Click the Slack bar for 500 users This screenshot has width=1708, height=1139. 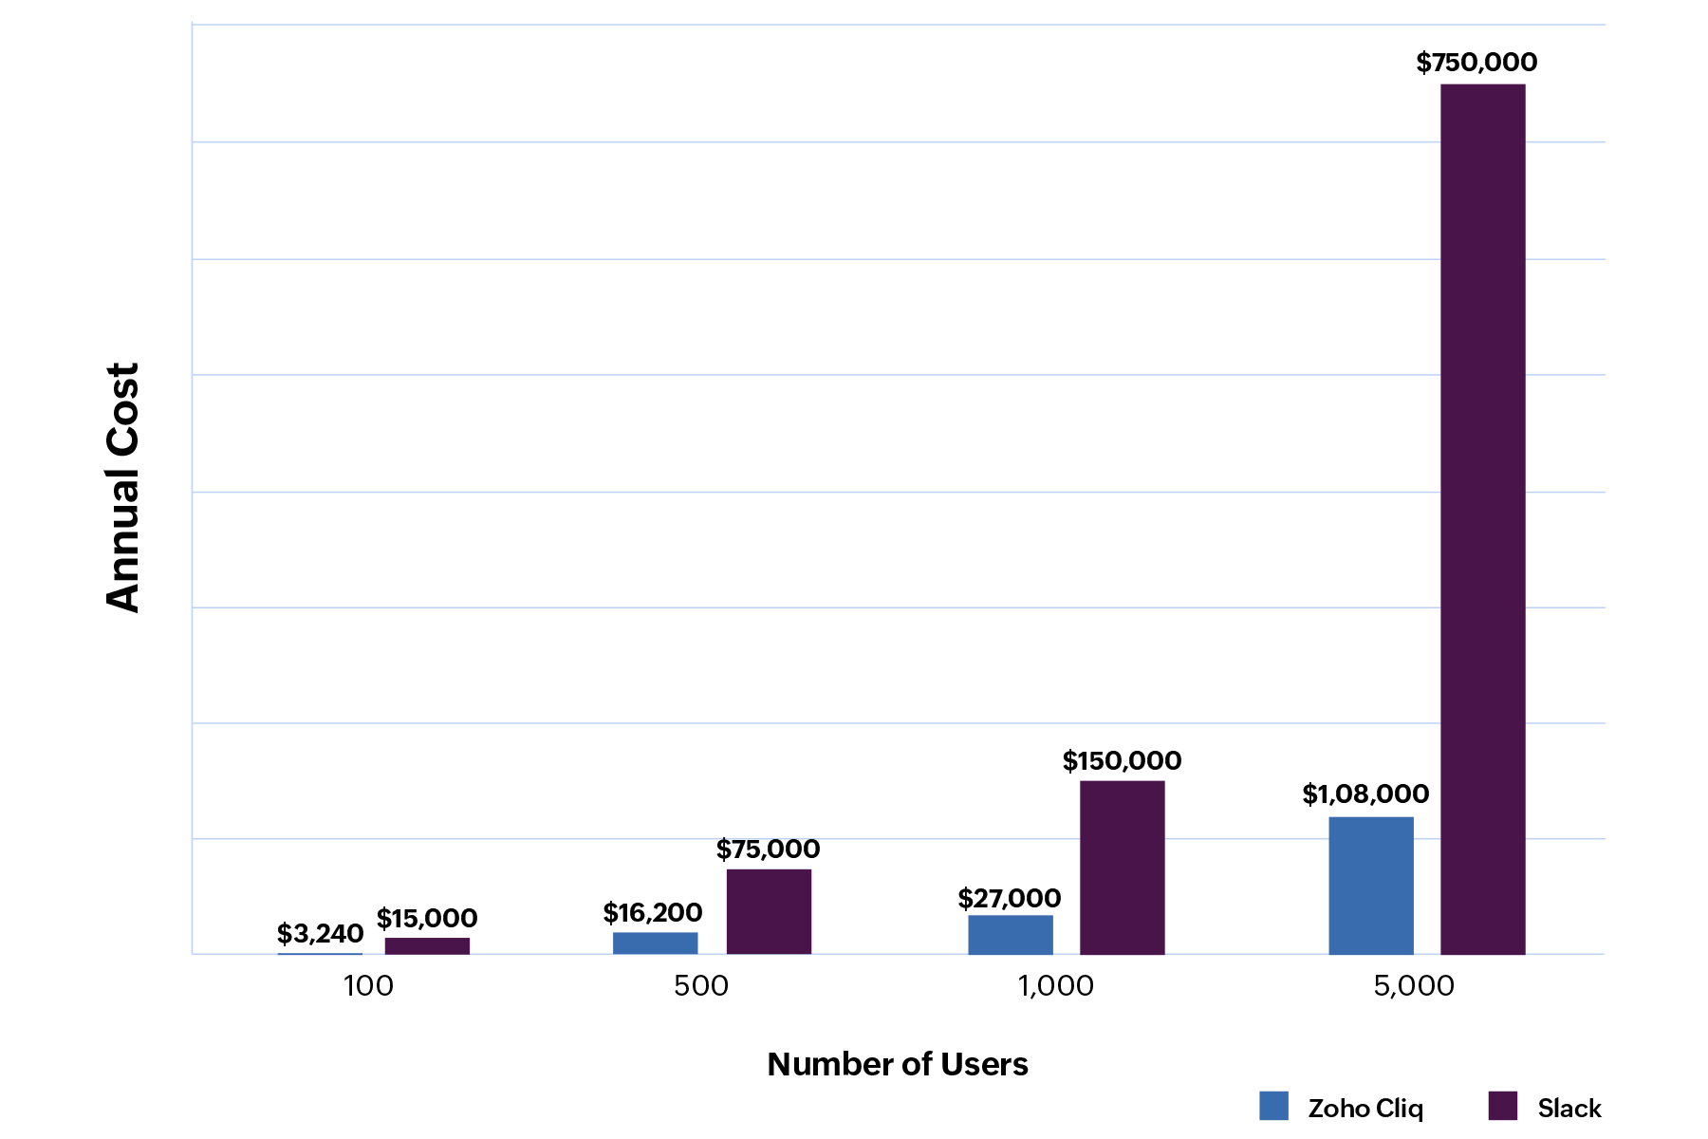coord(769,911)
